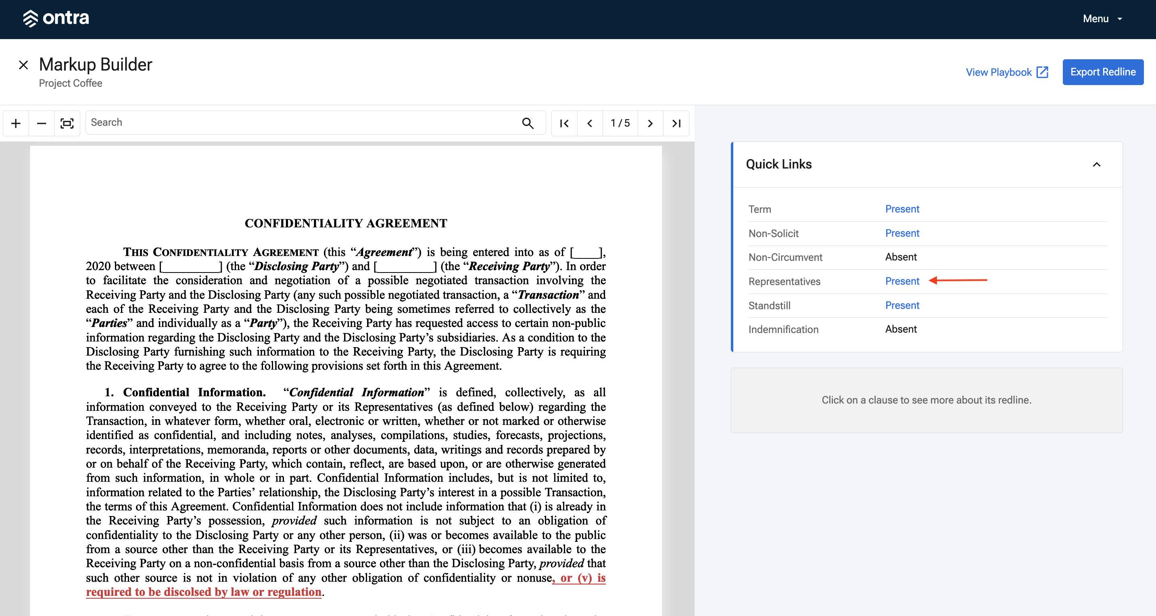Click the Term label in Quick Links
The width and height of the screenshot is (1156, 616).
coord(759,210)
